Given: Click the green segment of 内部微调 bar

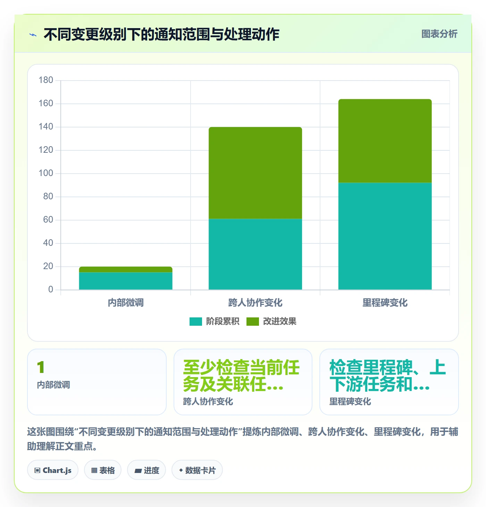Looking at the screenshot, I should click(x=126, y=269).
